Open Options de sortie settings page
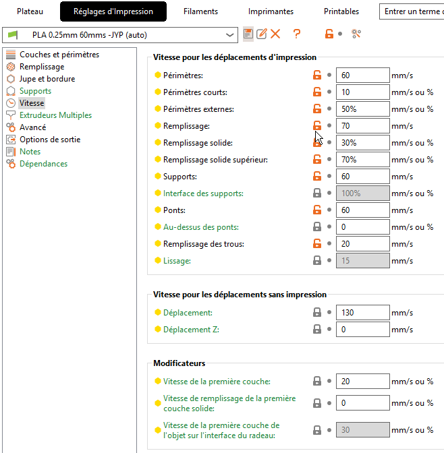 coord(50,140)
